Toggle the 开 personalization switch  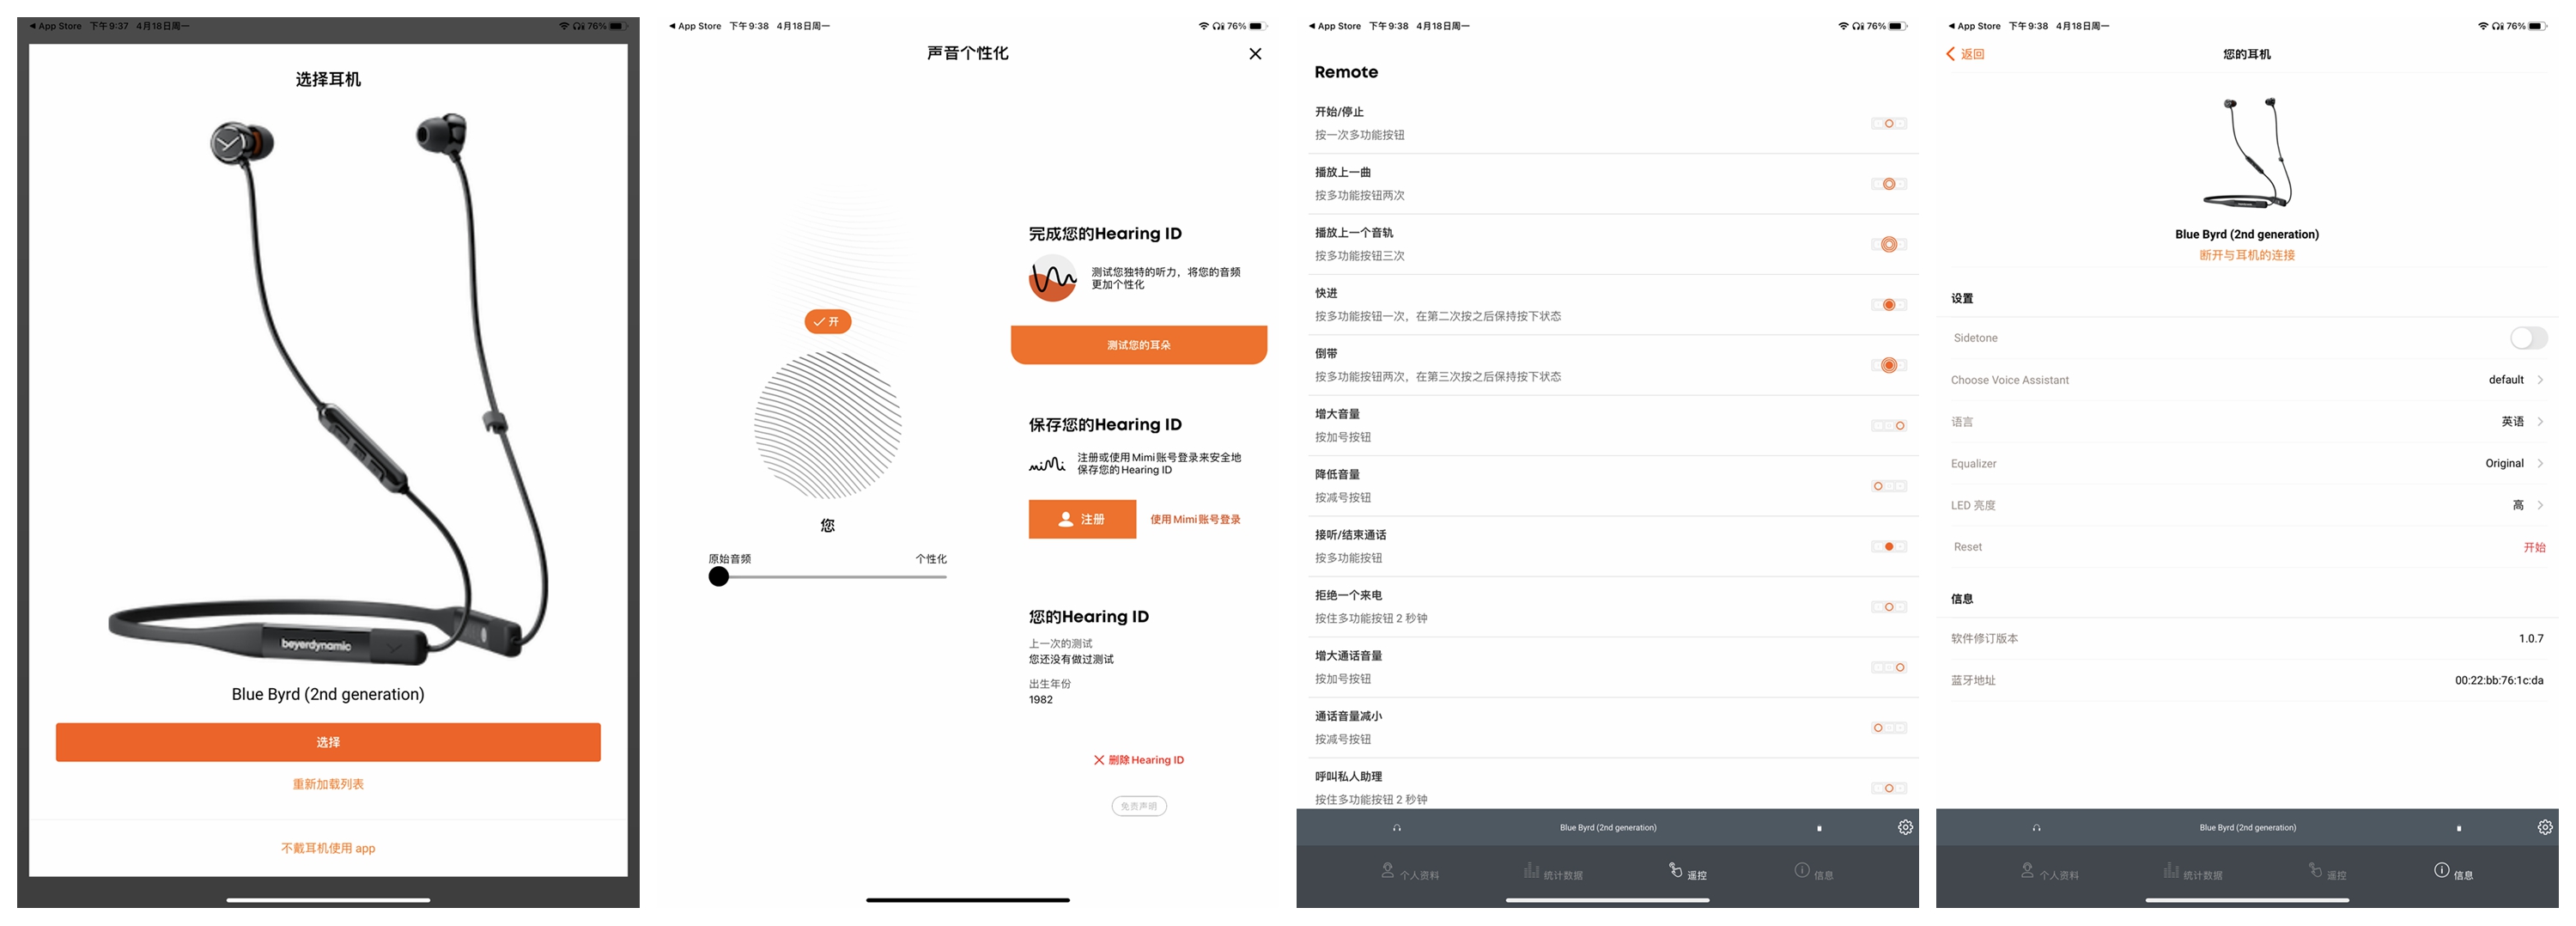(x=827, y=322)
